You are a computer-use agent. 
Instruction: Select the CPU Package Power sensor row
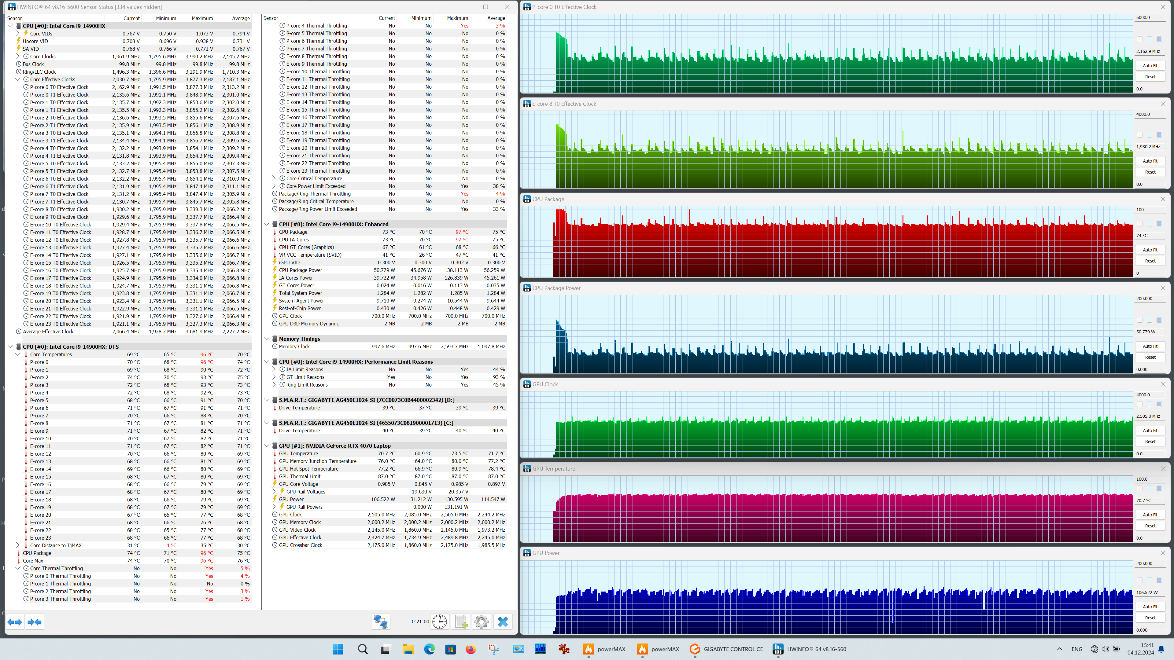tap(301, 270)
